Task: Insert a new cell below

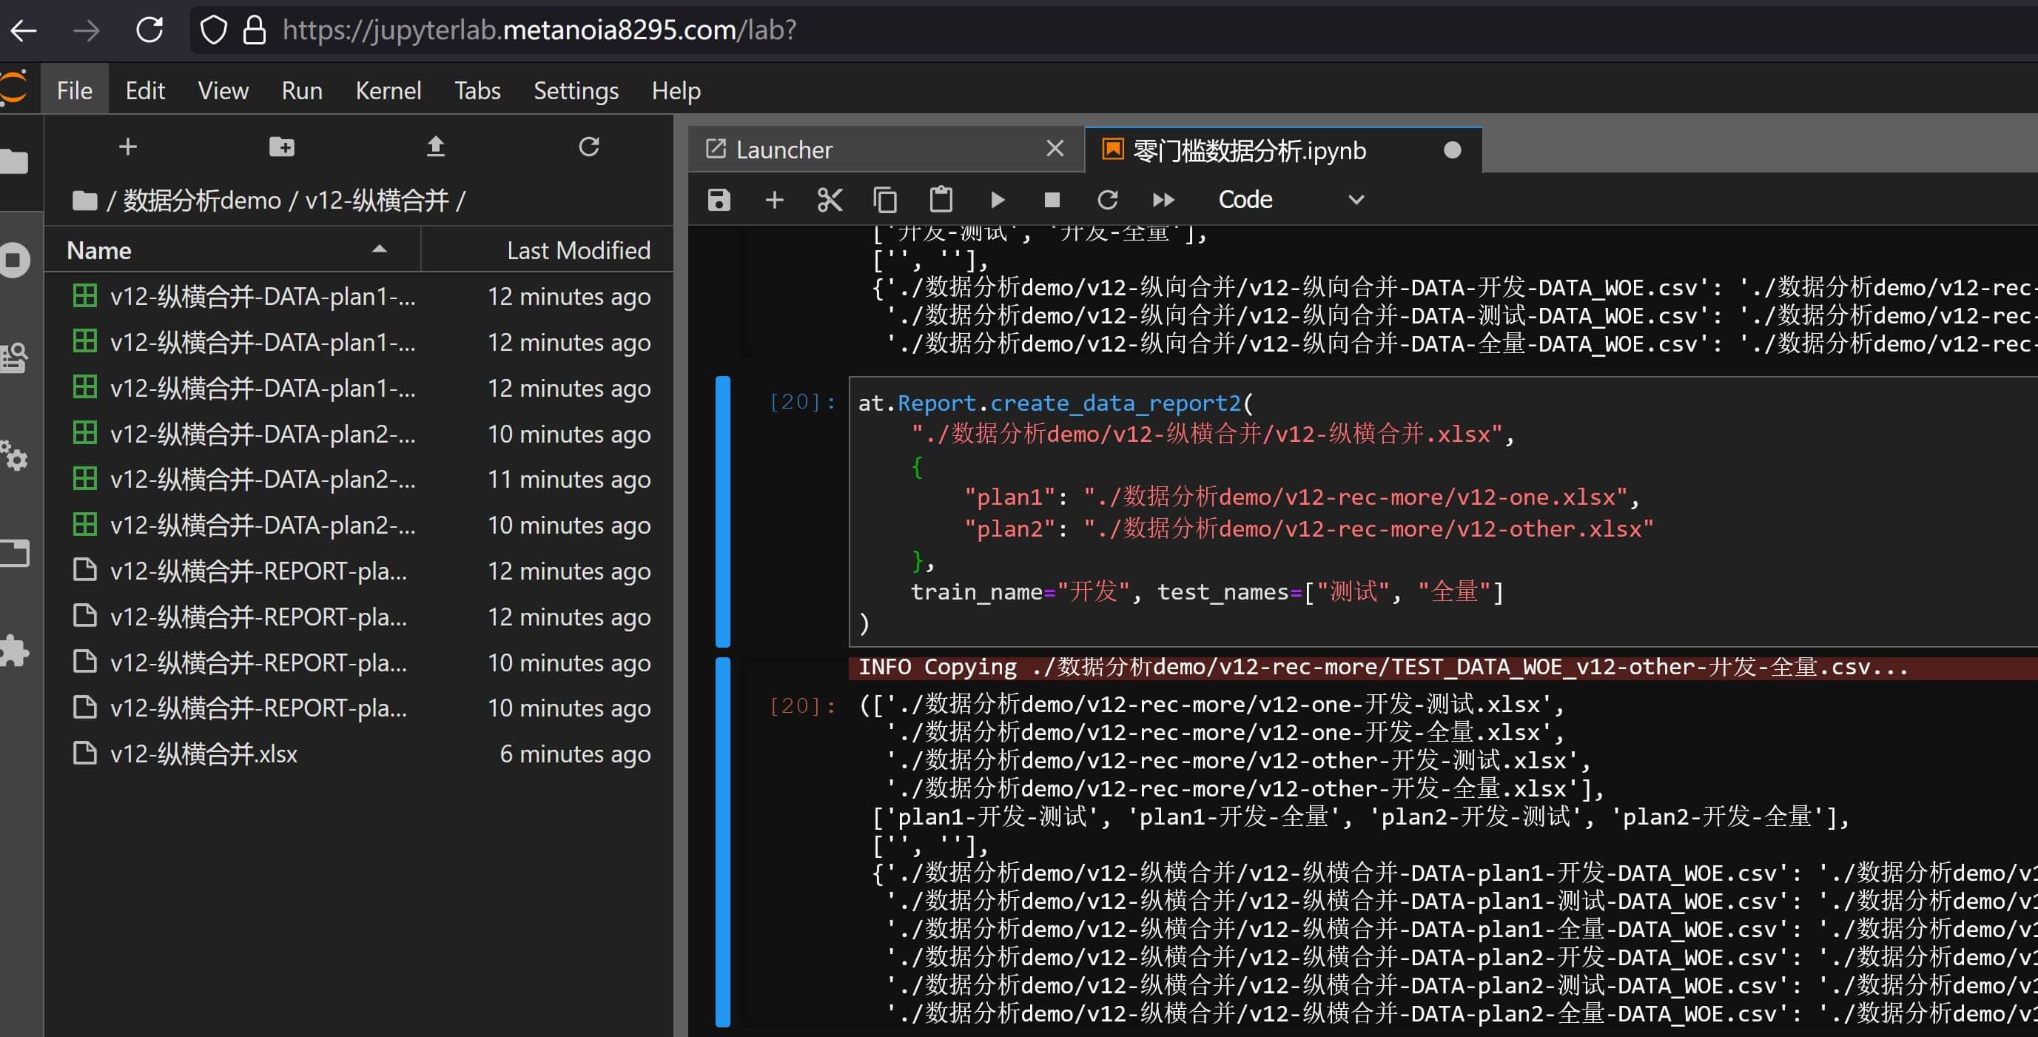Action: coord(774,200)
